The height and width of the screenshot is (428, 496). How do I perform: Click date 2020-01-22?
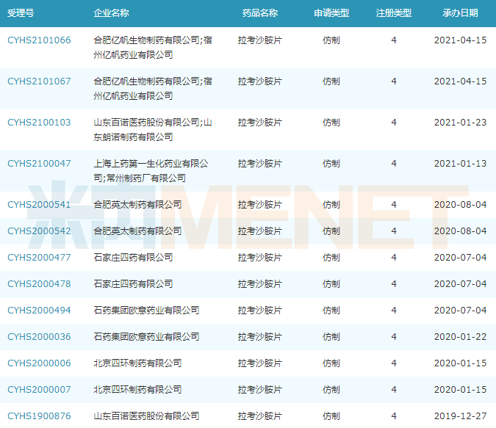460,337
